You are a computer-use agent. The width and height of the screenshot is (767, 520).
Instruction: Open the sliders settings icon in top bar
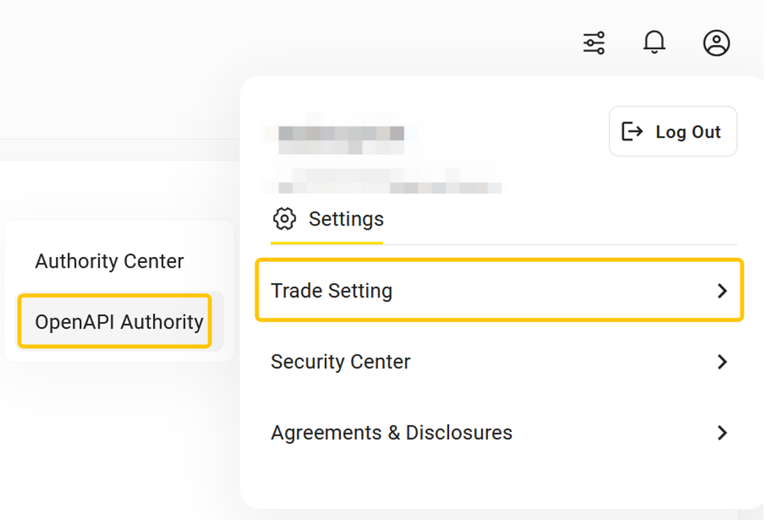594,43
